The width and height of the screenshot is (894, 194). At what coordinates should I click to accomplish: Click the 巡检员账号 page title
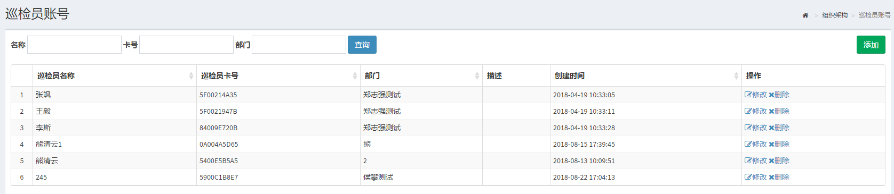click(37, 14)
